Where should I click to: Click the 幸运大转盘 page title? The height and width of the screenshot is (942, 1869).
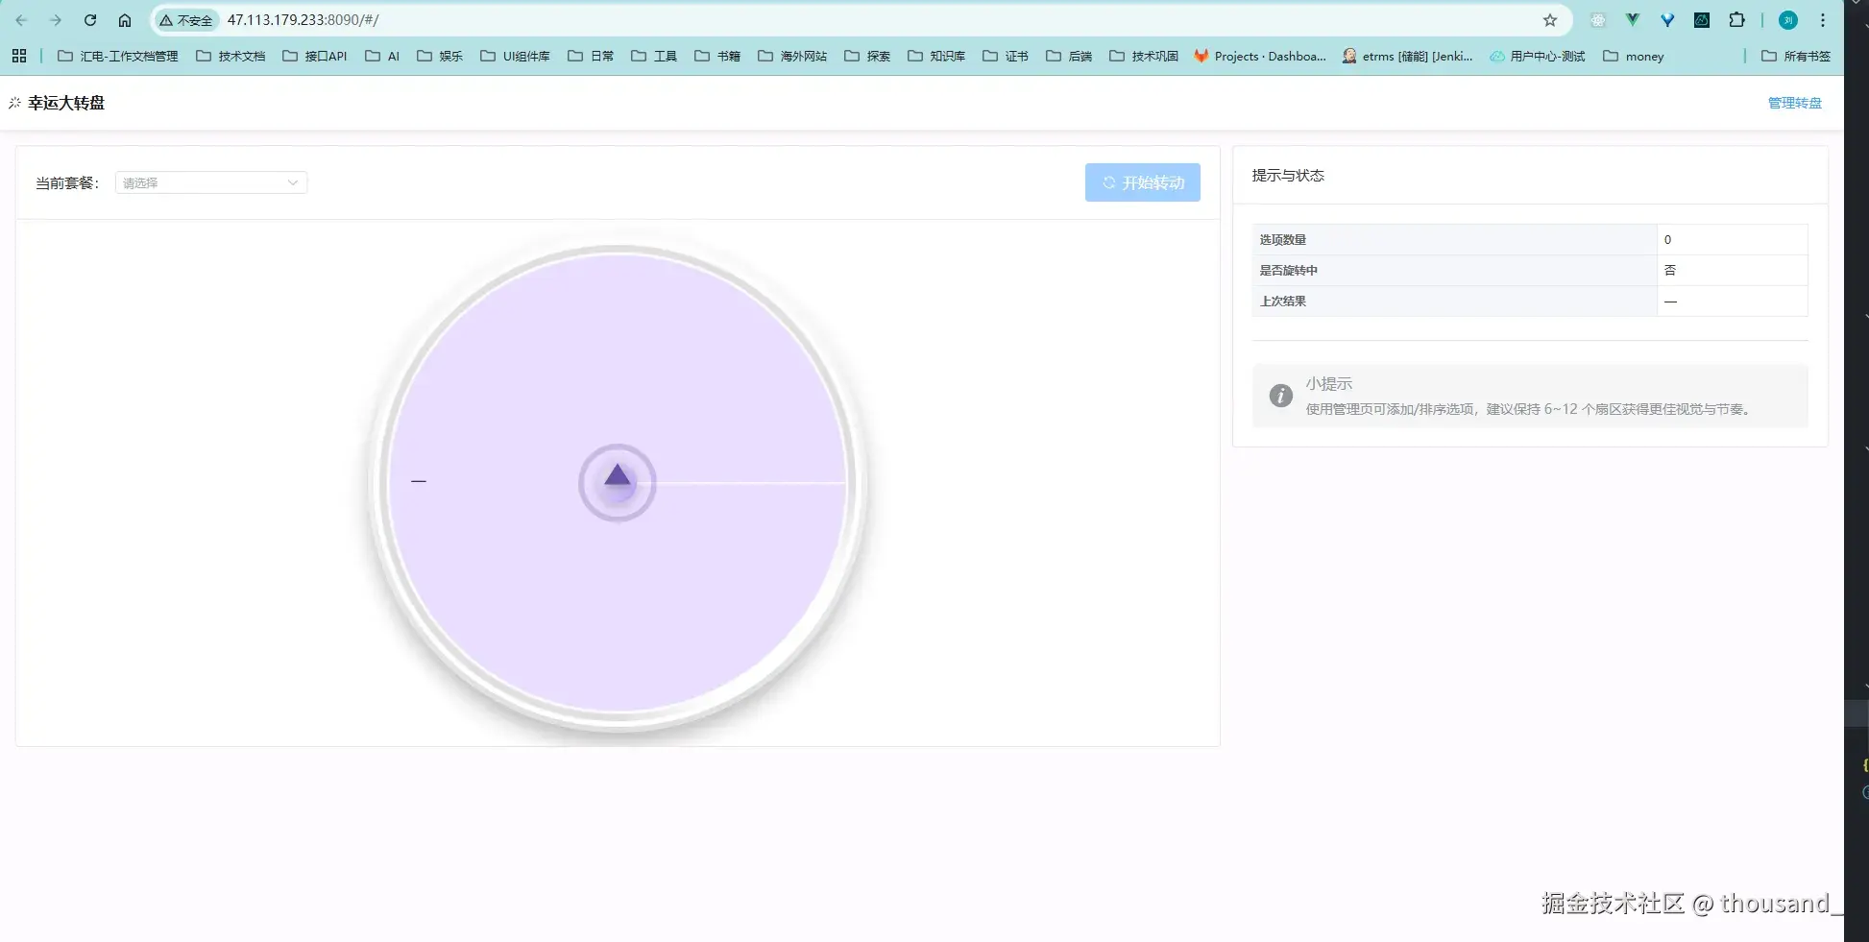pos(66,103)
